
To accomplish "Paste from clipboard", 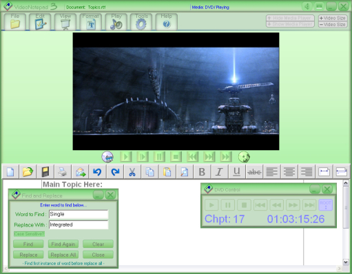I will click(167, 171).
